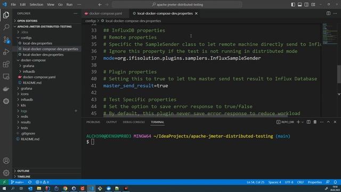Select the TERMINAL panel tab
Screen dimensions: 341x192
(x=158, y=122)
